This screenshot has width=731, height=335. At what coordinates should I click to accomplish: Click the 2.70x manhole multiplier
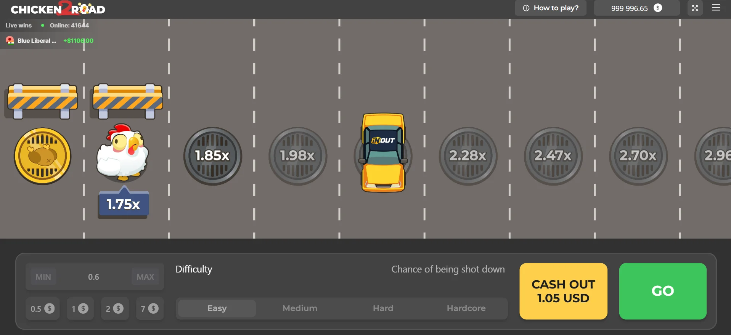click(638, 156)
